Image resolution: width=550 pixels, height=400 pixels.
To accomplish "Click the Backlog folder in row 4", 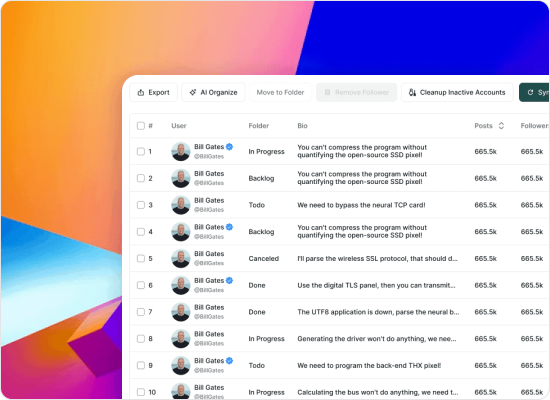I will pyautogui.click(x=261, y=231).
